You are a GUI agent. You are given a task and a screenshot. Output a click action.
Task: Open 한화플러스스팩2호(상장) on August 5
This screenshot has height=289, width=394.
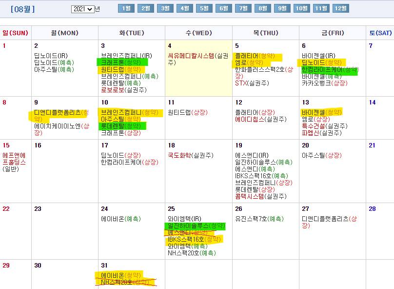pos(264,73)
